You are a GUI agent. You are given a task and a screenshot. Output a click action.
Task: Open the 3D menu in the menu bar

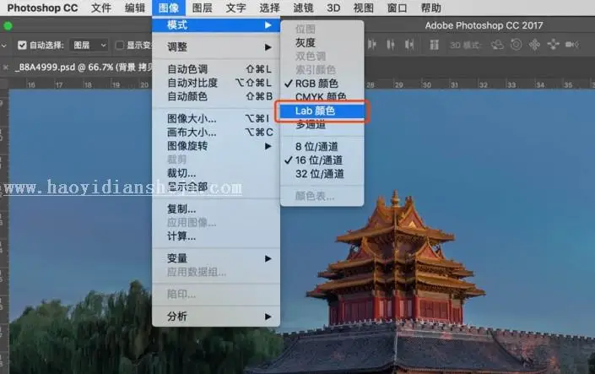pos(333,8)
